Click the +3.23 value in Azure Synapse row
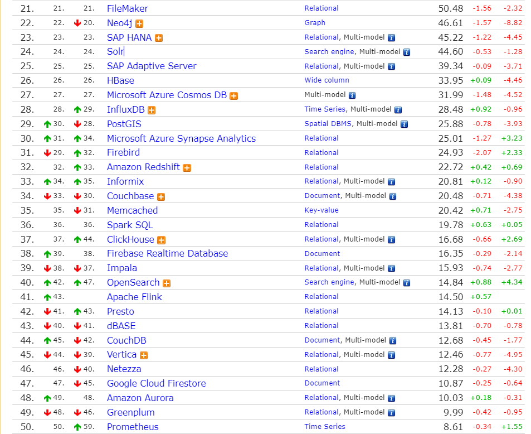531x434 pixels. click(x=511, y=138)
